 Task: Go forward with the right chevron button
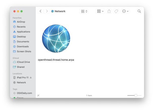click(x=47, y=11)
